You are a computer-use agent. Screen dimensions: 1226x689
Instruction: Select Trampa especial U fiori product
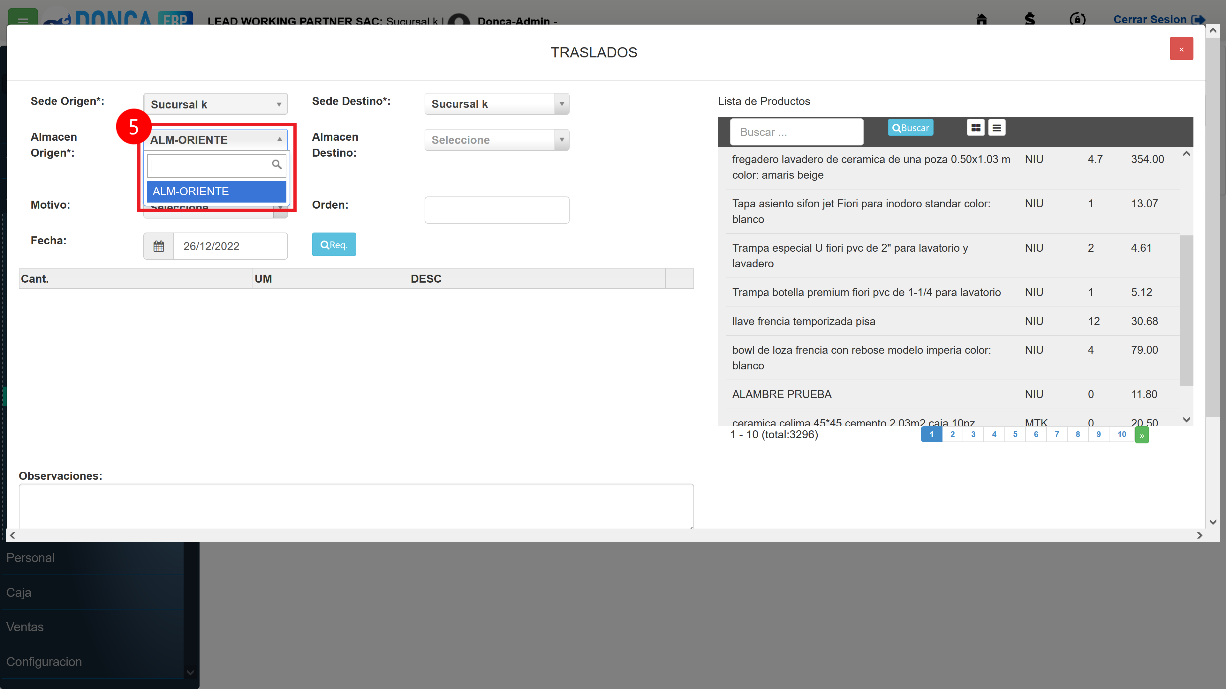pos(952,255)
